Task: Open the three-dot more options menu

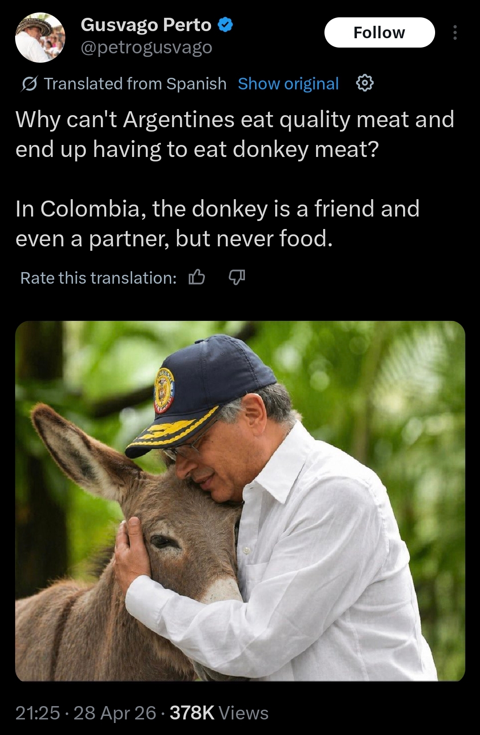Action: (x=455, y=32)
